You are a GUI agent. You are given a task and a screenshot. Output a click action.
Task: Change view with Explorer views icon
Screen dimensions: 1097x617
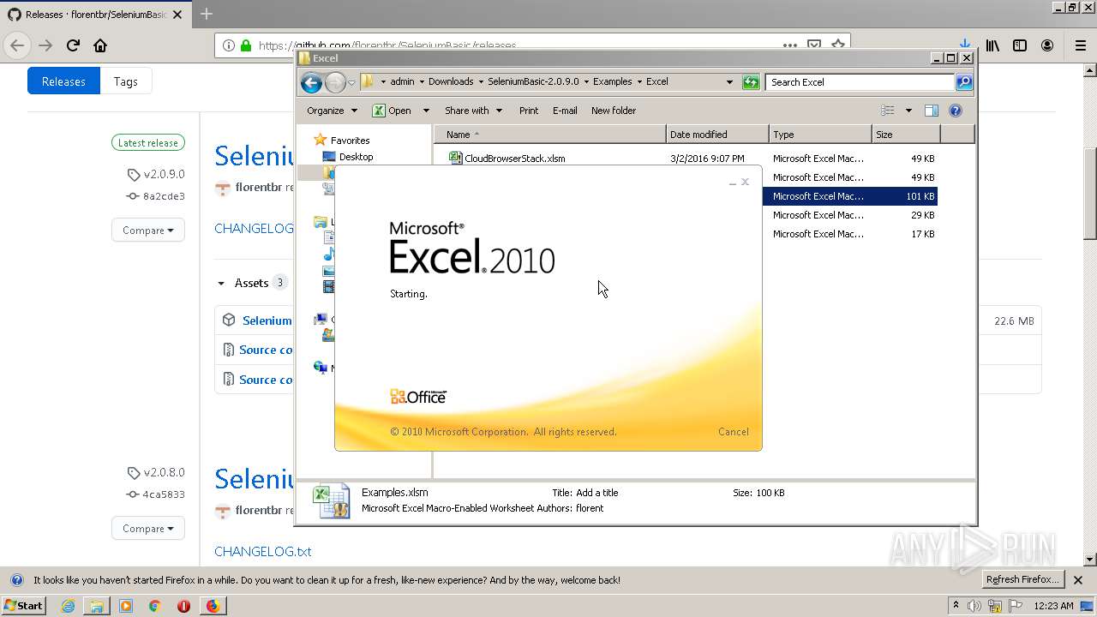888,111
